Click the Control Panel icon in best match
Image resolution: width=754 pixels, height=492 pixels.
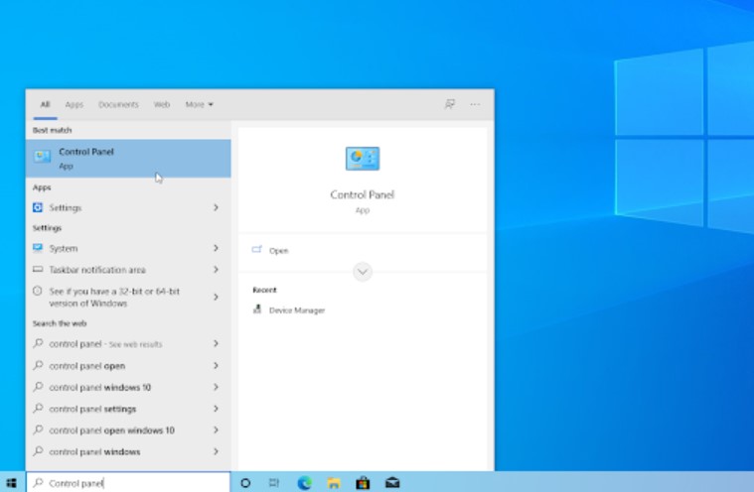pyautogui.click(x=43, y=157)
